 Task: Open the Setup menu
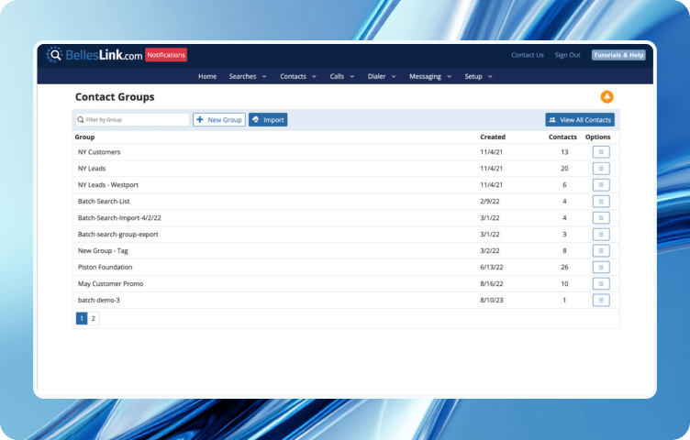tap(477, 77)
